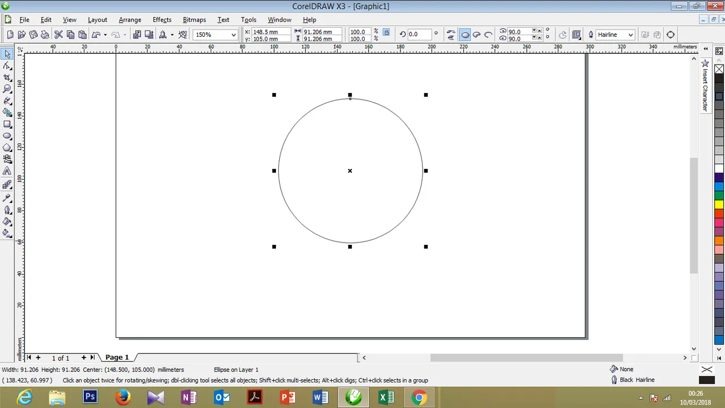Toggle Arc shape mode
The width and height of the screenshot is (725, 408).
click(488, 35)
